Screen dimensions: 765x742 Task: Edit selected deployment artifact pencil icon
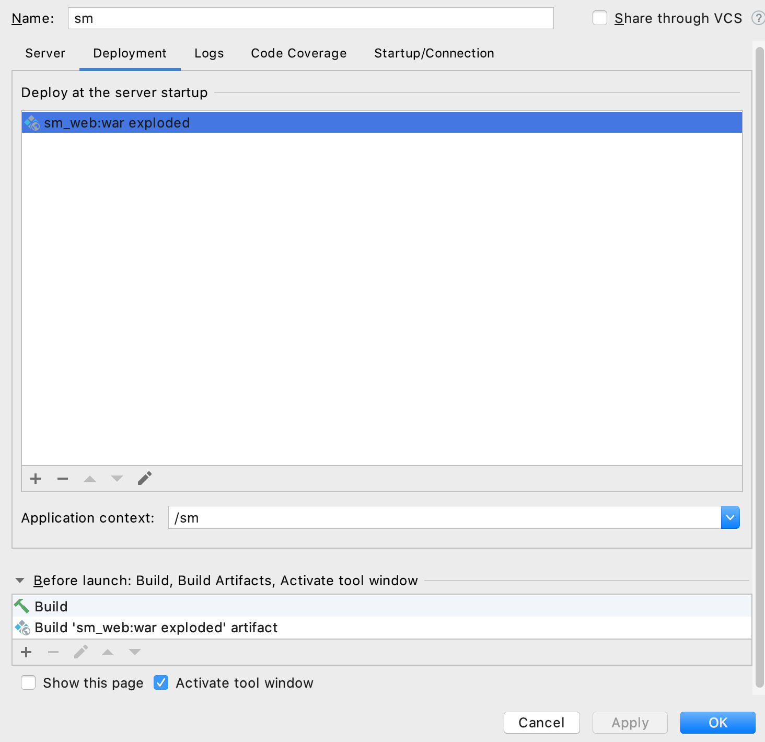point(145,478)
